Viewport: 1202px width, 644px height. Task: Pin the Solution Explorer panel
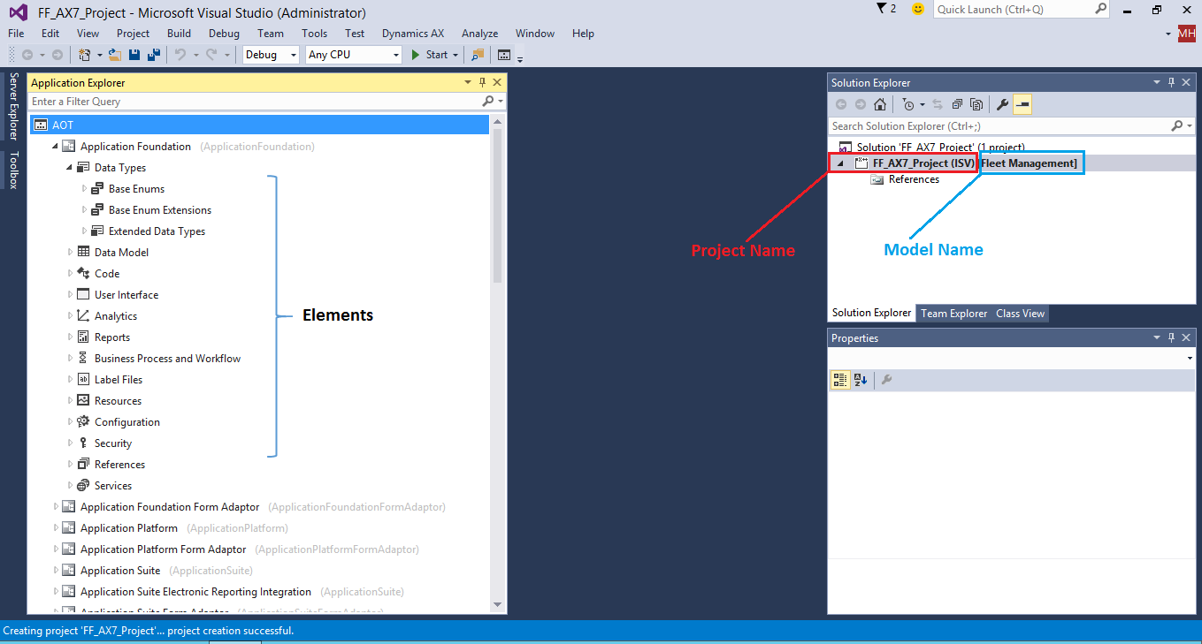pos(1172,82)
